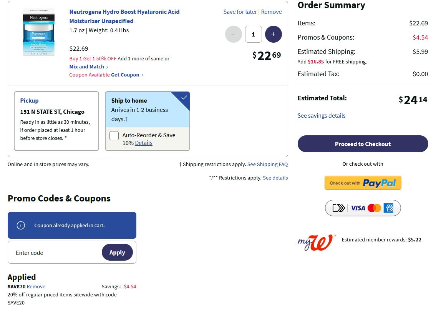
Task: Remove the SAVE20 applied coupon
Action: point(36,286)
